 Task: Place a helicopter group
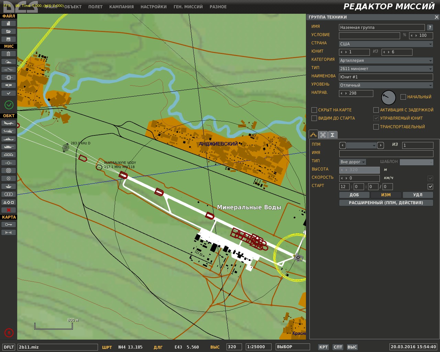pyautogui.click(x=9, y=131)
